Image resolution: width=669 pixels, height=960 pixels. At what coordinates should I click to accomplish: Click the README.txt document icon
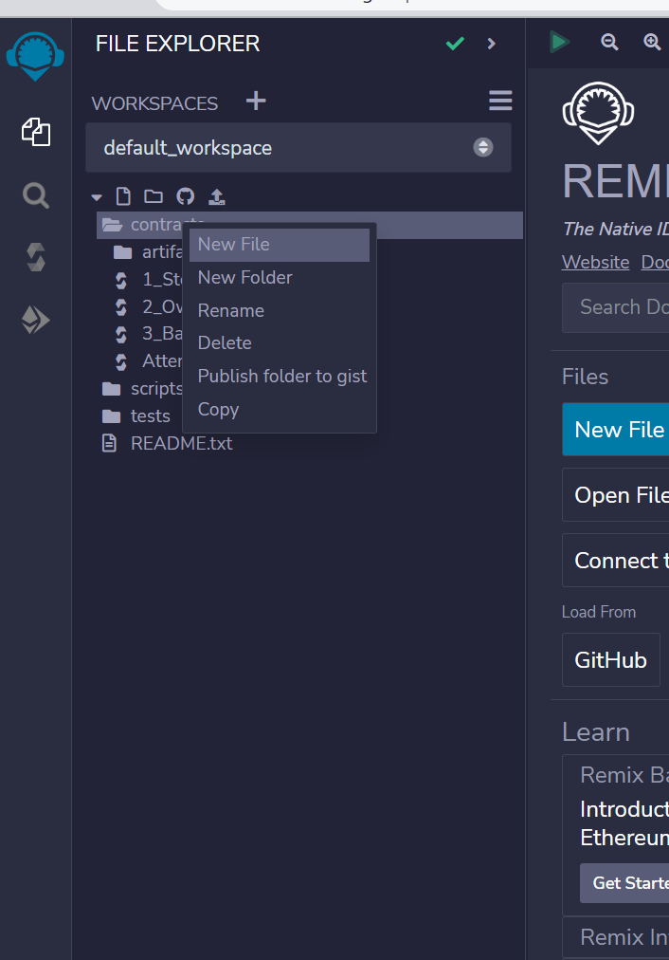click(109, 443)
